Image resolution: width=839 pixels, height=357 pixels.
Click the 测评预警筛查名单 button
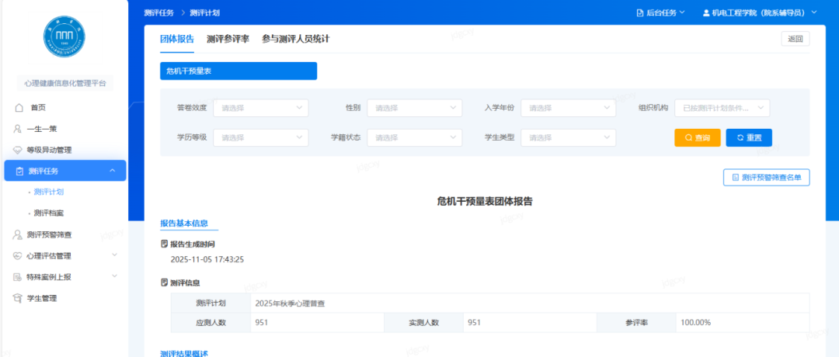coord(766,178)
